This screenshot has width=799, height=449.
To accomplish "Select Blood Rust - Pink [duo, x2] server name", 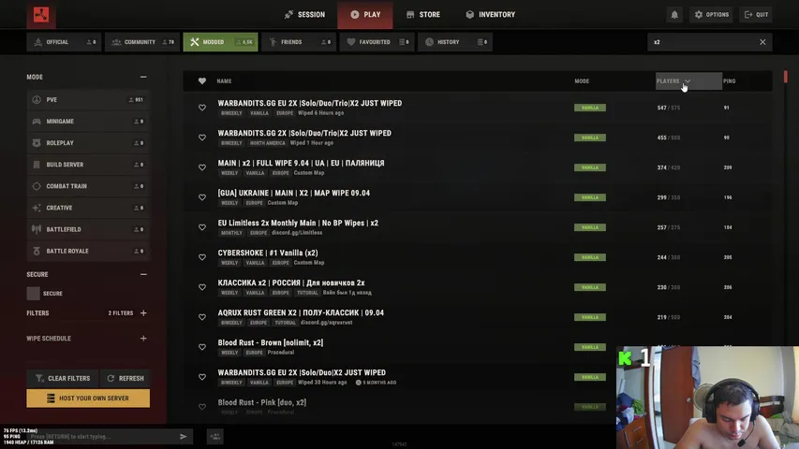I will pos(262,402).
